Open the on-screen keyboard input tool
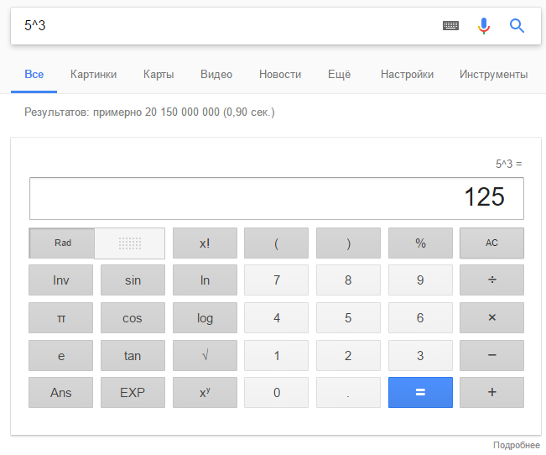 coord(450,25)
